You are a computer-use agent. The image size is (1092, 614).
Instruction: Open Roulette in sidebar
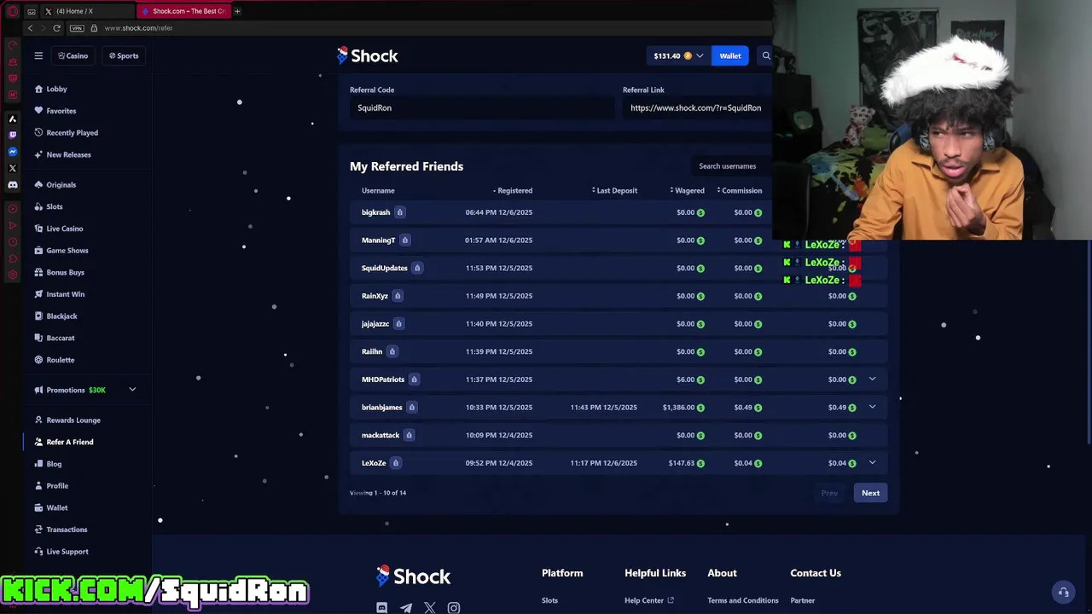pos(60,360)
